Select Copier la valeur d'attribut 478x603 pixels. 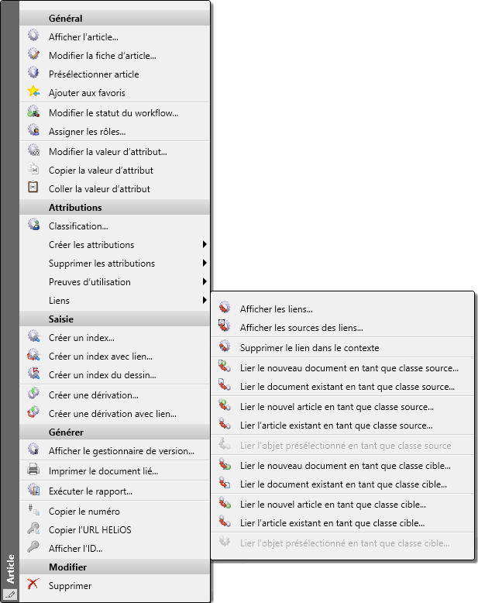(115, 170)
